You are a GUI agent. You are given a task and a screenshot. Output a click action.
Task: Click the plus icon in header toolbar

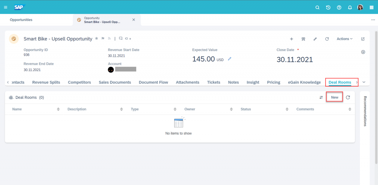coord(292,39)
